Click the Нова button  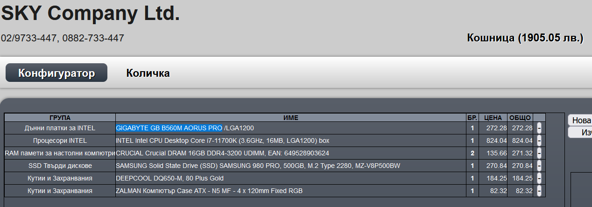click(x=580, y=120)
